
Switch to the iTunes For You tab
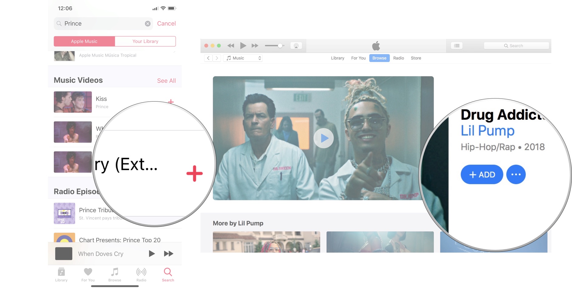tap(358, 58)
